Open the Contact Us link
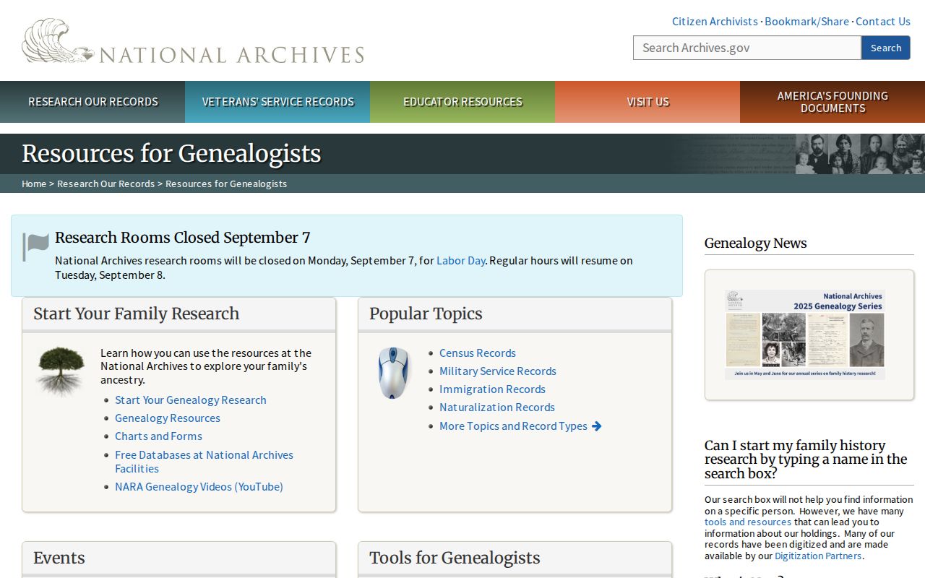 point(883,22)
